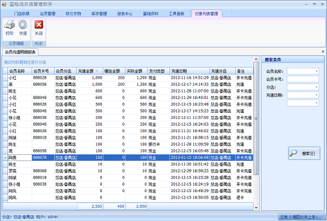Image resolution: width=327 pixels, height=221 pixels.
Task: Click the 会员分店 column header
Action: point(65,71)
